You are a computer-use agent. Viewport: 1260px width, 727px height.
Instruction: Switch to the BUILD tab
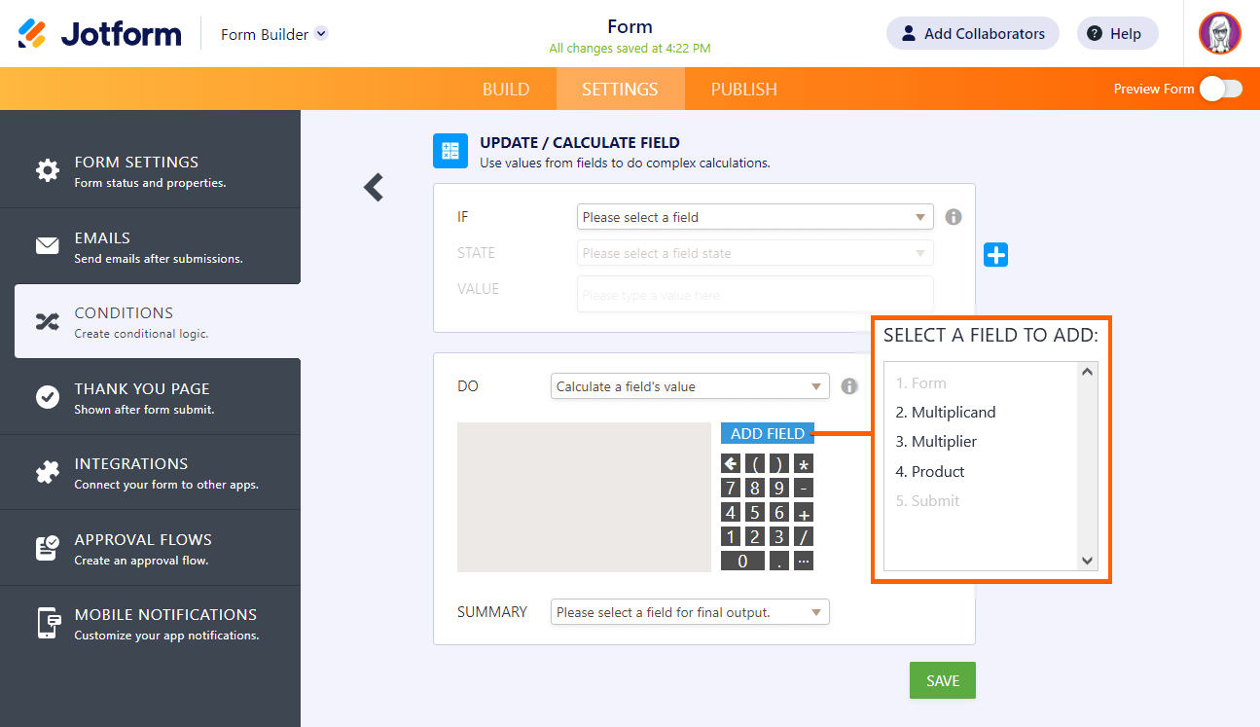click(506, 90)
